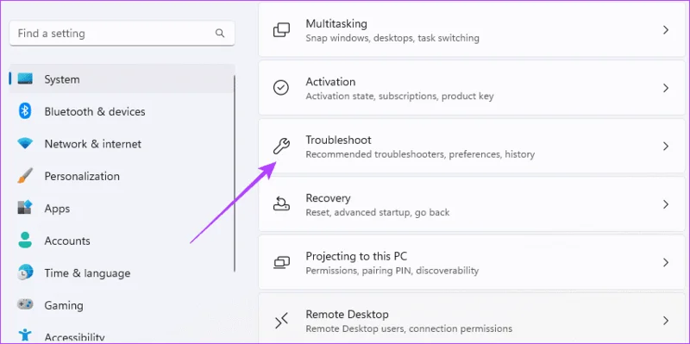Click the Find a setting search box
Image resolution: width=690 pixels, height=344 pixels.
pyautogui.click(x=122, y=34)
